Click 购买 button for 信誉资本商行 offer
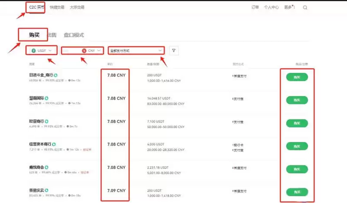The width and height of the screenshot is (347, 203). 297,146
